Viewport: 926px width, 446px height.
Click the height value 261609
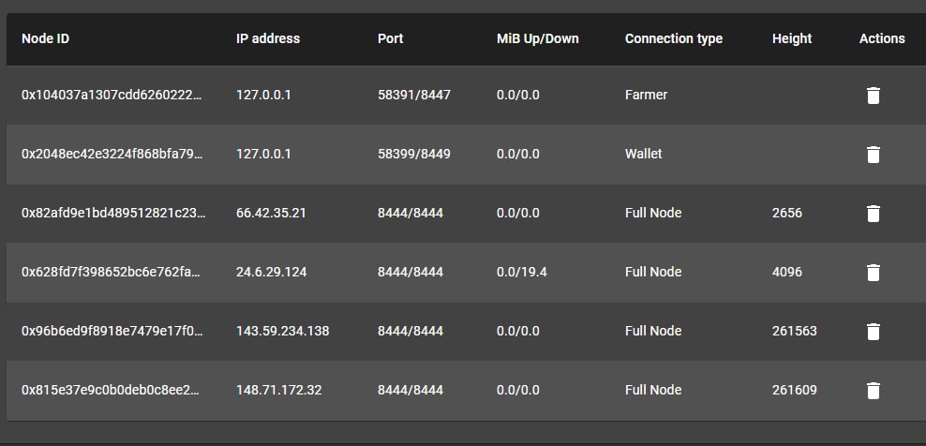794,390
